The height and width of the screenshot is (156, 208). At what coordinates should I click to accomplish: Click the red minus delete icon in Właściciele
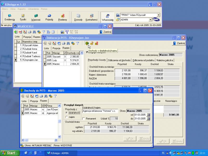20,32
